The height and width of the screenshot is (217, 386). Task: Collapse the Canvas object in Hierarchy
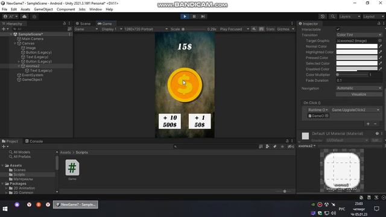point(15,43)
